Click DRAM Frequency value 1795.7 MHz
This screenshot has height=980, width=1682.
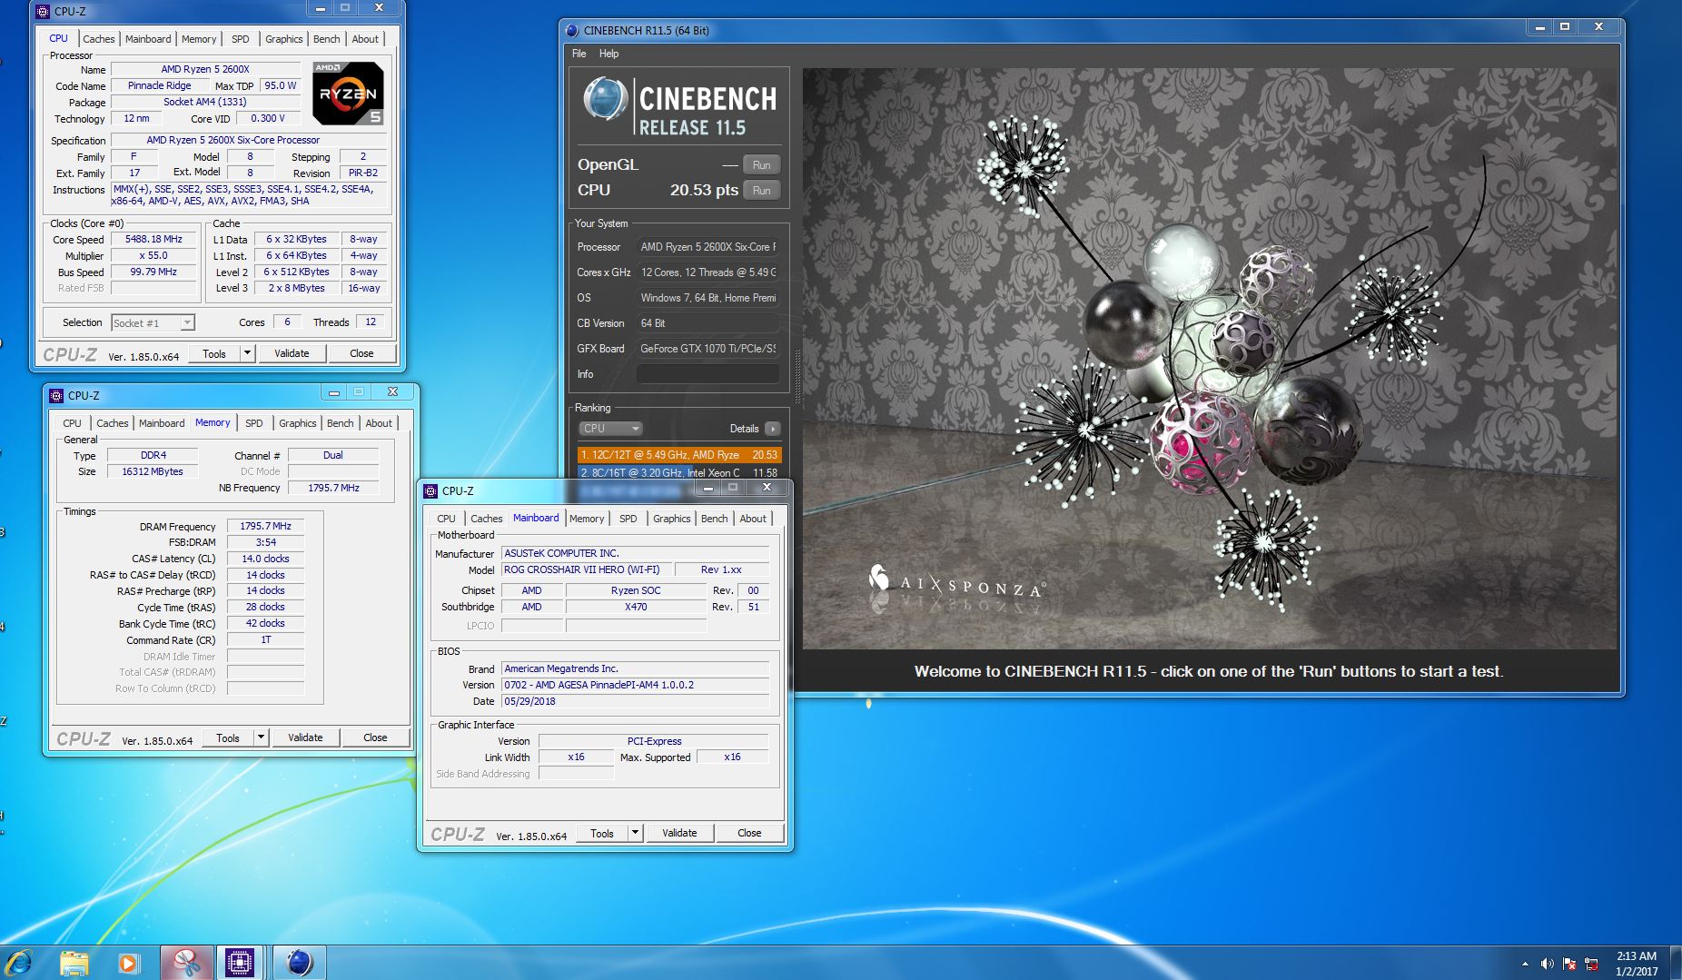(265, 526)
